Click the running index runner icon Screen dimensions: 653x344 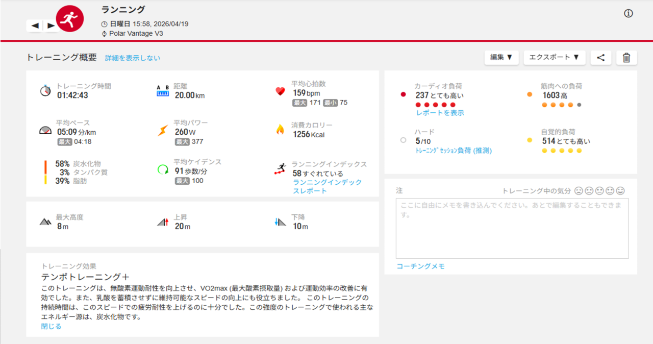(280, 169)
